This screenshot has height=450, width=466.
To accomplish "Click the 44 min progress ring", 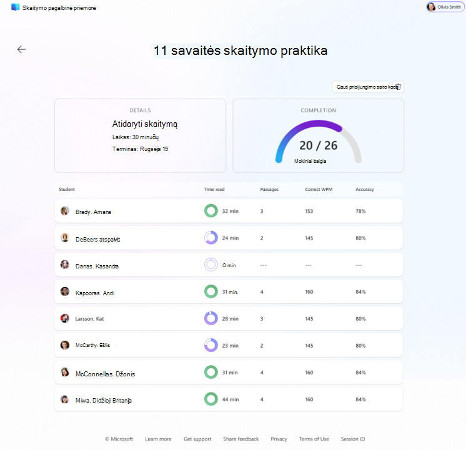I will [x=211, y=399].
